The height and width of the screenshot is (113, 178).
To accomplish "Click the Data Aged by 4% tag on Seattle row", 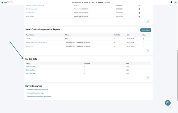I will point(70,42).
